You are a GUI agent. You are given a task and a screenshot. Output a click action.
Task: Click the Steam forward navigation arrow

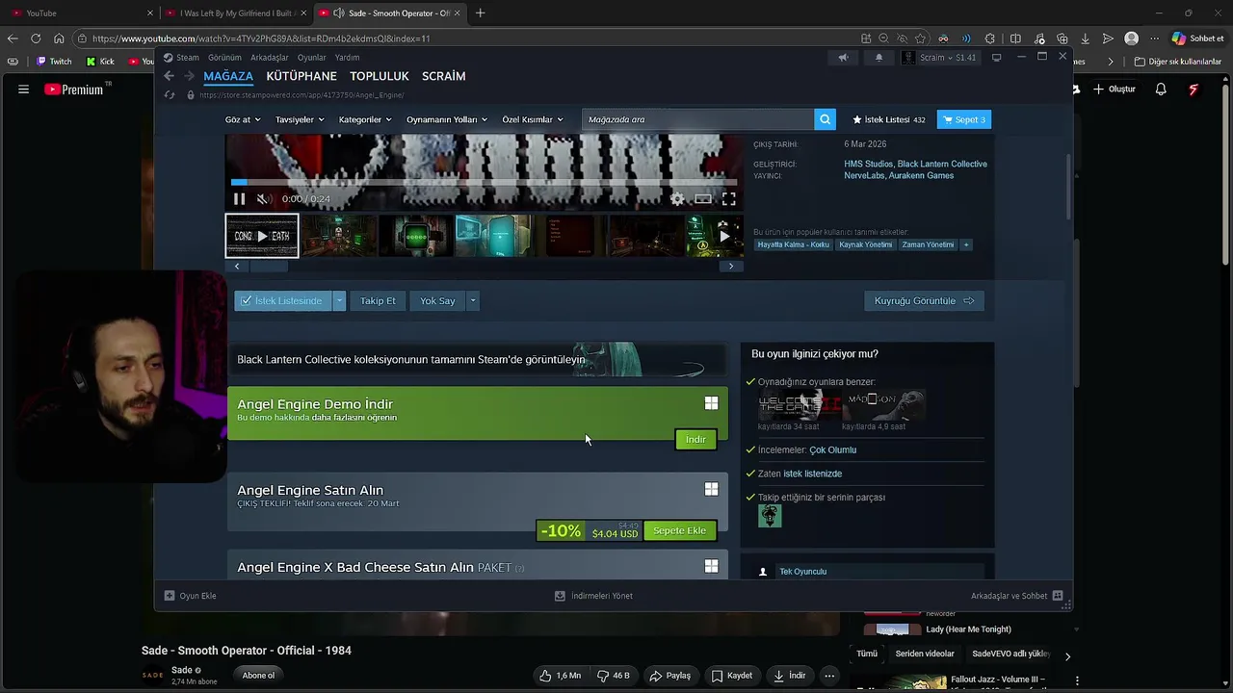click(x=189, y=76)
